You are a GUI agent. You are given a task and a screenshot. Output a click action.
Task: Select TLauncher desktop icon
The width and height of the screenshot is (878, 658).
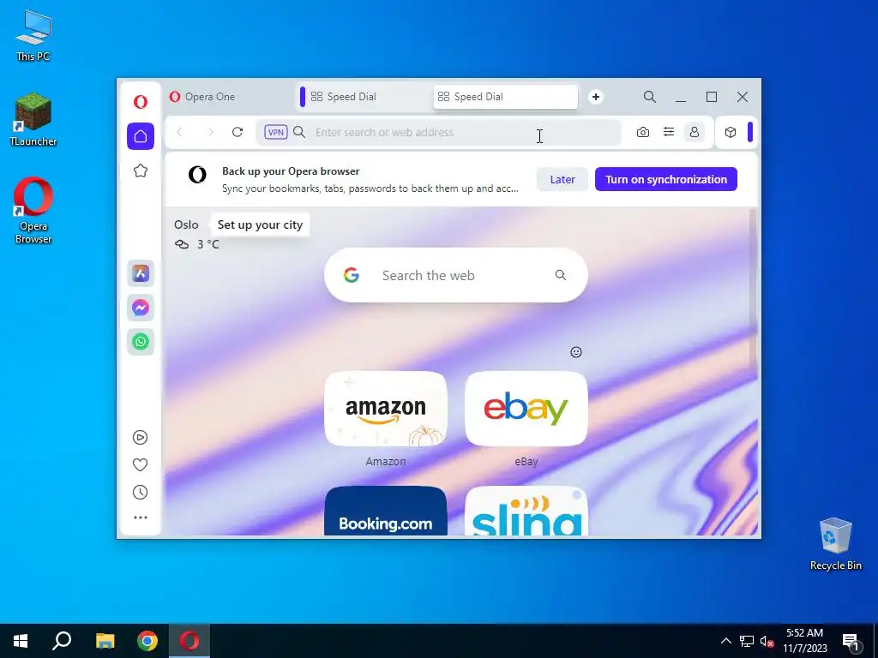(x=33, y=120)
